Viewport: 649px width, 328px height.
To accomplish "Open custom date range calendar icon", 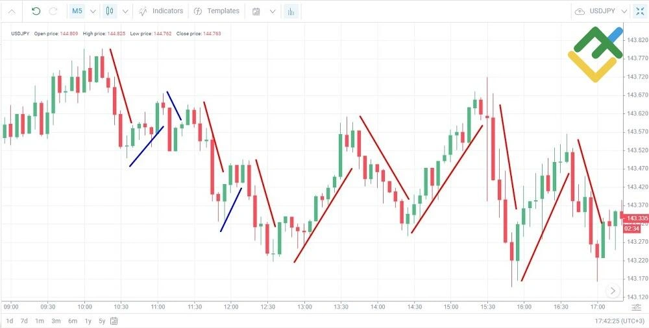I will [x=114, y=321].
